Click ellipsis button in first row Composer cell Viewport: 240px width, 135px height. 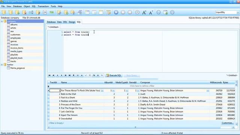pyautogui.click(x=208, y=91)
